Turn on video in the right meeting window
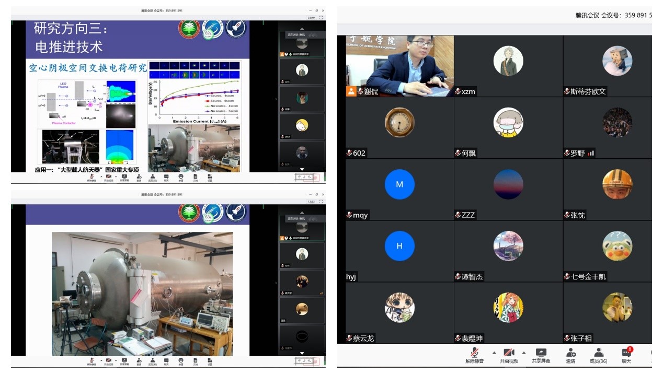Image resolution: width=663 pixels, height=374 pixels. 509,354
